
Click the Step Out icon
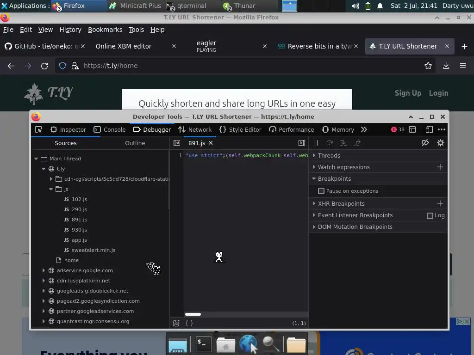pyautogui.click(x=357, y=143)
